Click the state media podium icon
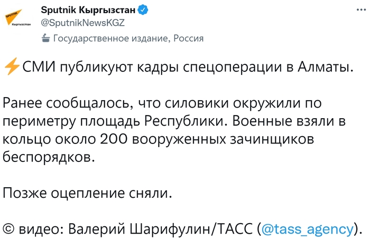This screenshot has height=240, width=370. point(46,38)
